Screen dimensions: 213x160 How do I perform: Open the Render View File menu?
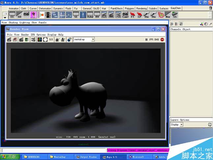coord(10,35)
